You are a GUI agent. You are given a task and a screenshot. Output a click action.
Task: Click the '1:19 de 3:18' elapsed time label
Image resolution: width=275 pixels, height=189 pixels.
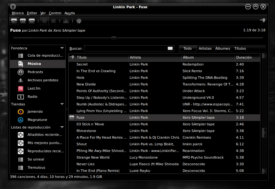click(x=254, y=30)
